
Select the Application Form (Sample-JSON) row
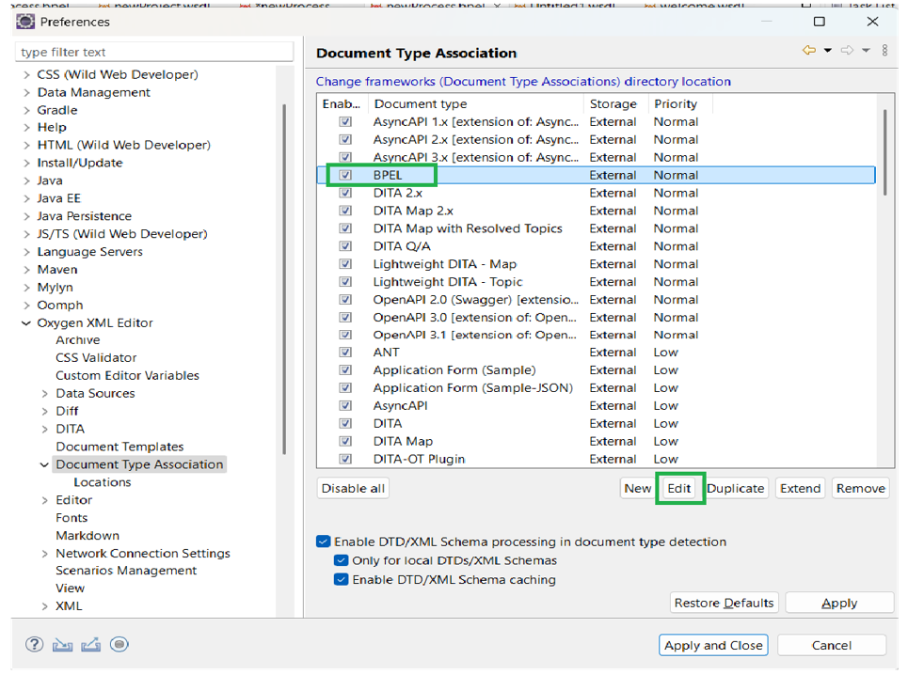point(597,387)
